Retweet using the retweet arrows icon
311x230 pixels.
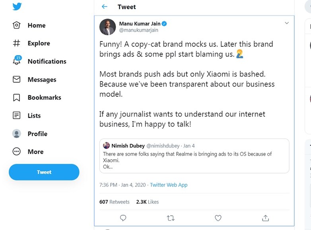tap(171, 218)
